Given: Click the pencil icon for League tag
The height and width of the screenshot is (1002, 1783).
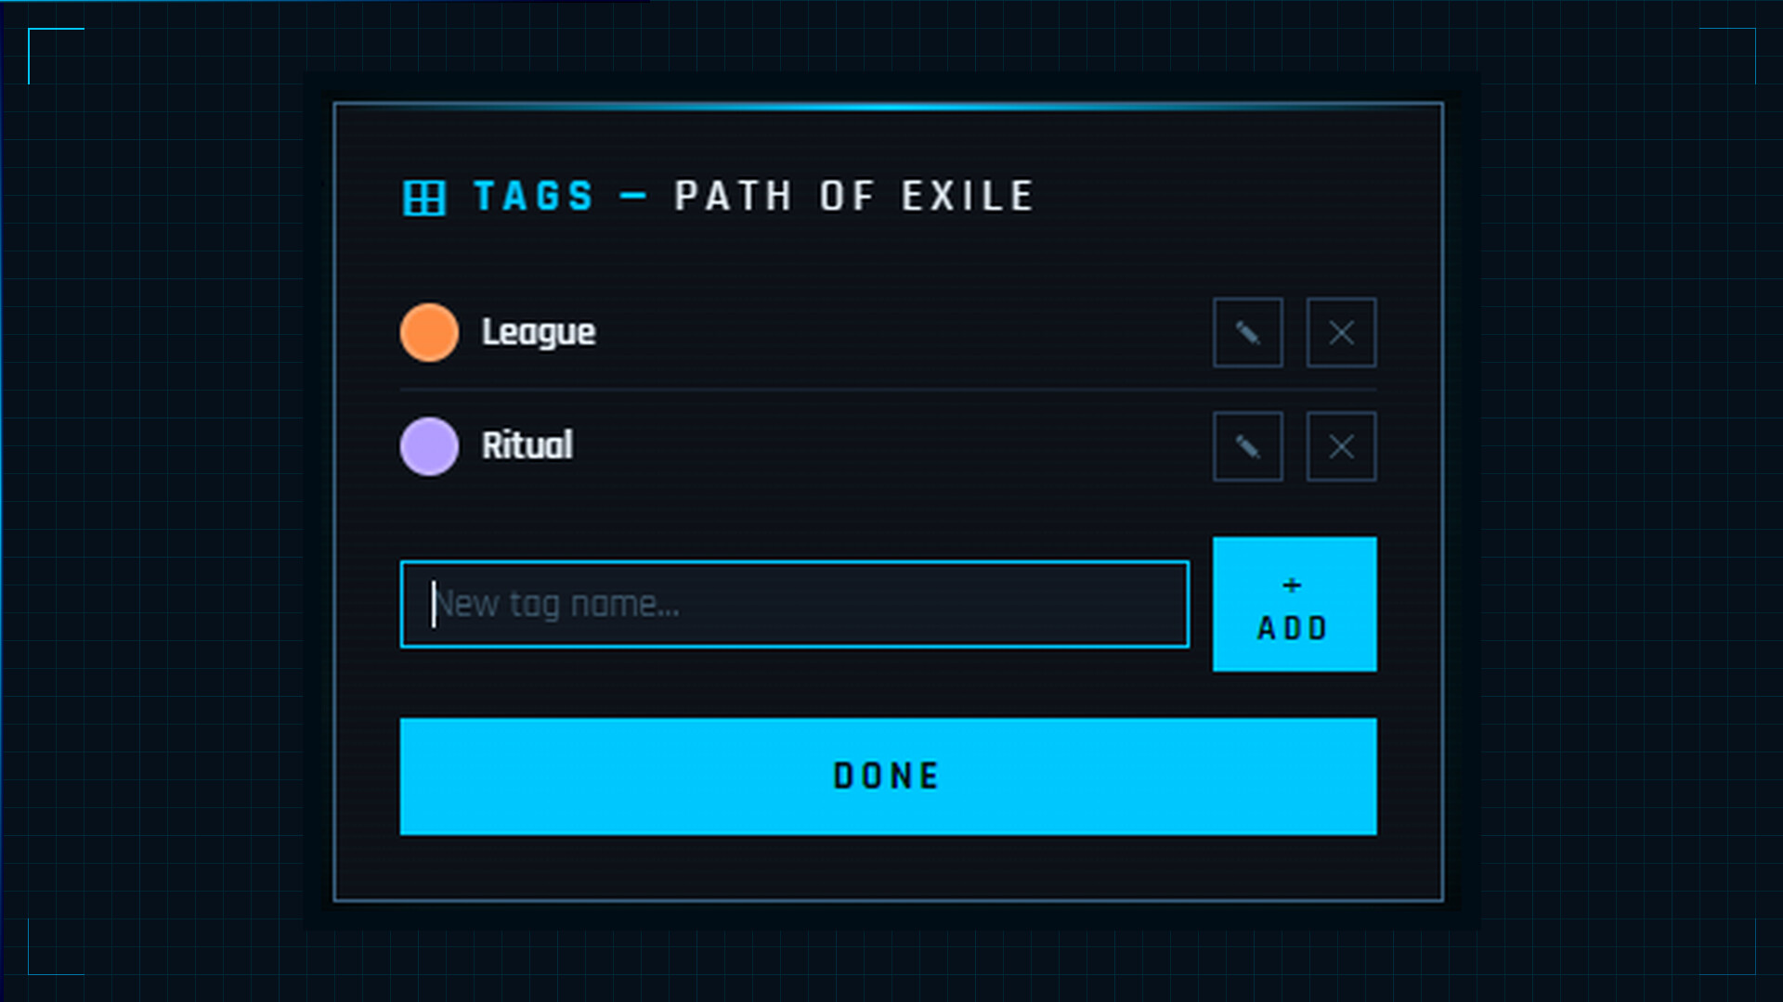Looking at the screenshot, I should (x=1247, y=332).
